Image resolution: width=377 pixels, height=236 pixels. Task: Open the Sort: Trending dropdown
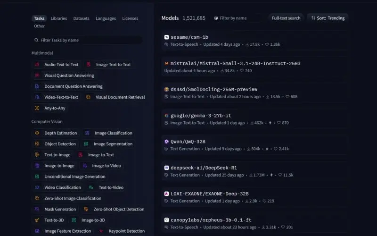(x=328, y=18)
